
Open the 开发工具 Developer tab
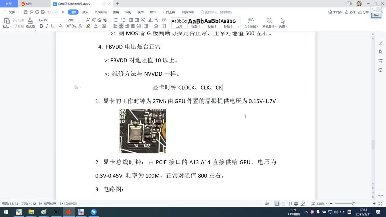tap(169, 12)
